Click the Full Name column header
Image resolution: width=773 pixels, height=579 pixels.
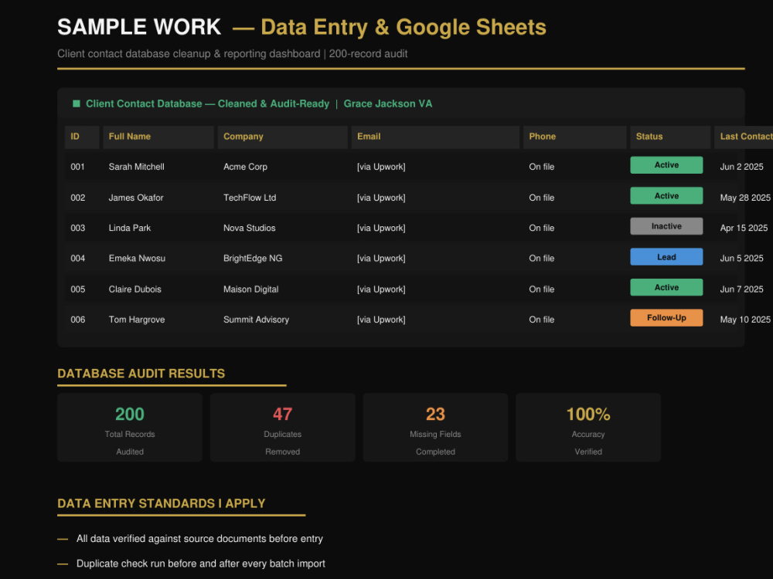coord(158,137)
